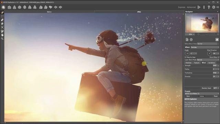This screenshot has width=220, height=124.
Task: Open the Variations parameter tab
Action: tap(212, 63)
